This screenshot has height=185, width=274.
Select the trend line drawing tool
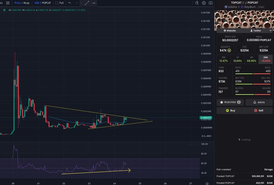87,3
